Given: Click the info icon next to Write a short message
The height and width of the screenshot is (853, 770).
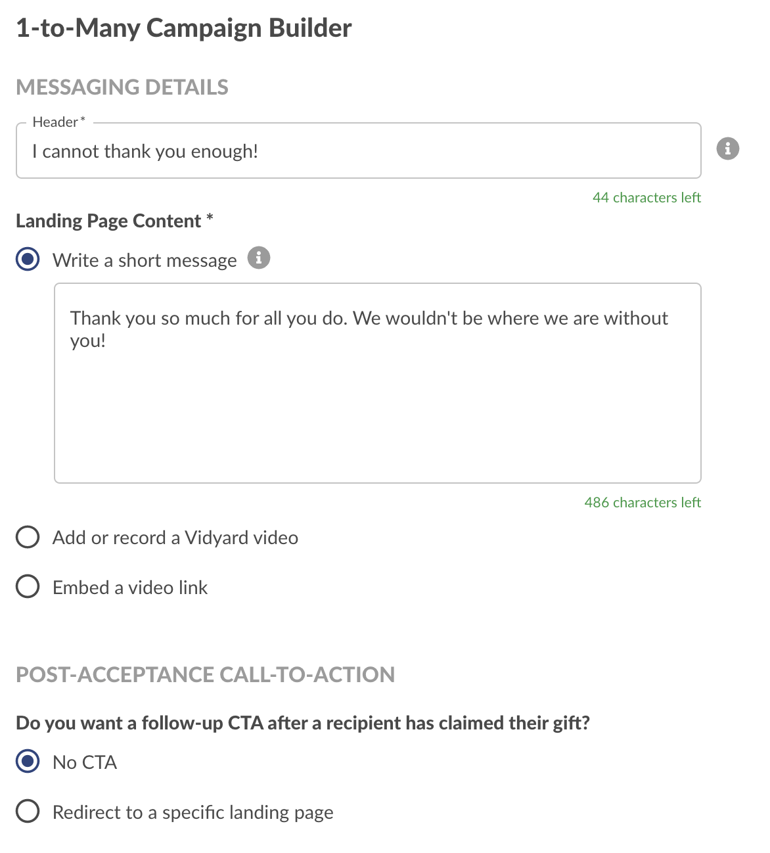Looking at the screenshot, I should pos(259,258).
